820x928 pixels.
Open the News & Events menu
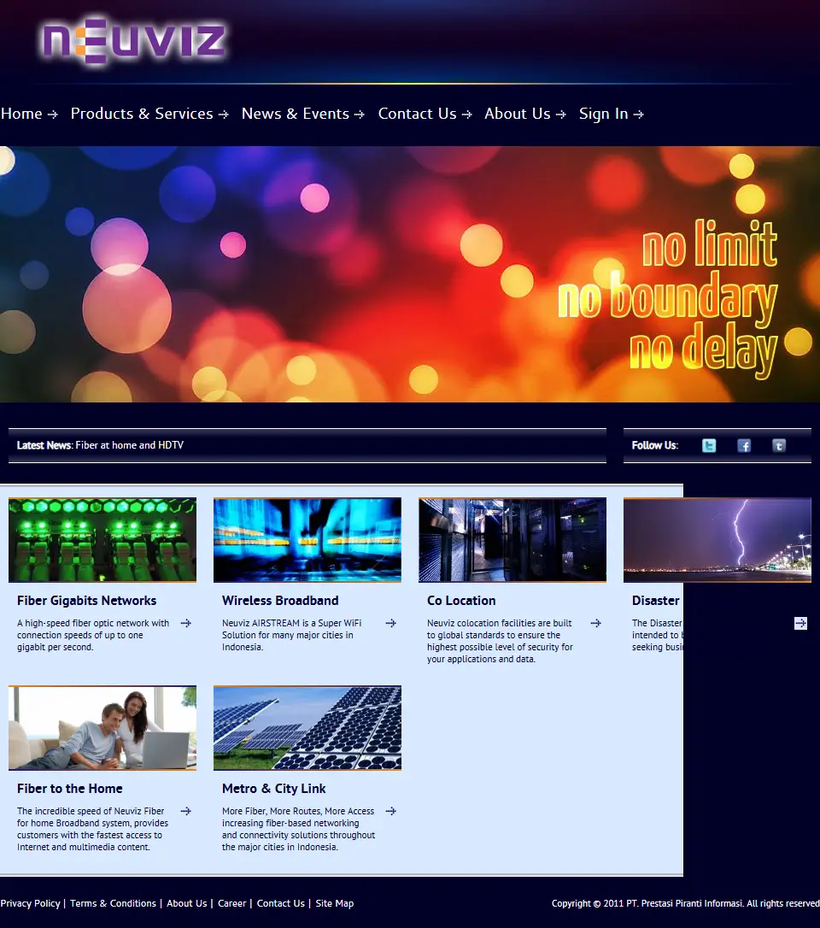pyautogui.click(x=302, y=114)
